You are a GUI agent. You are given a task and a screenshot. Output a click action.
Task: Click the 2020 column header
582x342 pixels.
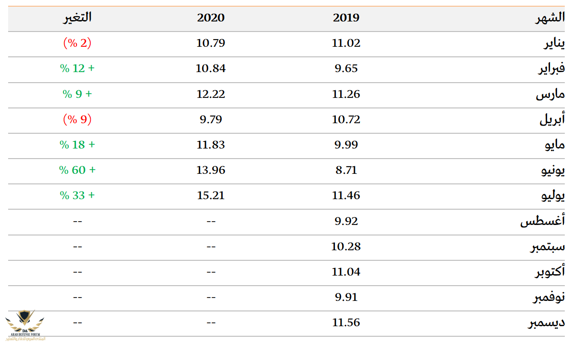tap(210, 18)
